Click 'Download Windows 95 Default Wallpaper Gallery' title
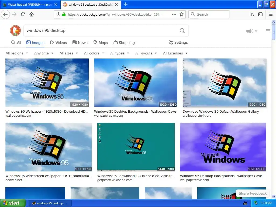Viewport: 276px width, 207px height. tap(221, 111)
